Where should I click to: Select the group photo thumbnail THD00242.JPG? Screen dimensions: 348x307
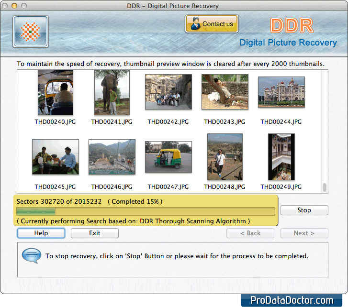pos(168,92)
